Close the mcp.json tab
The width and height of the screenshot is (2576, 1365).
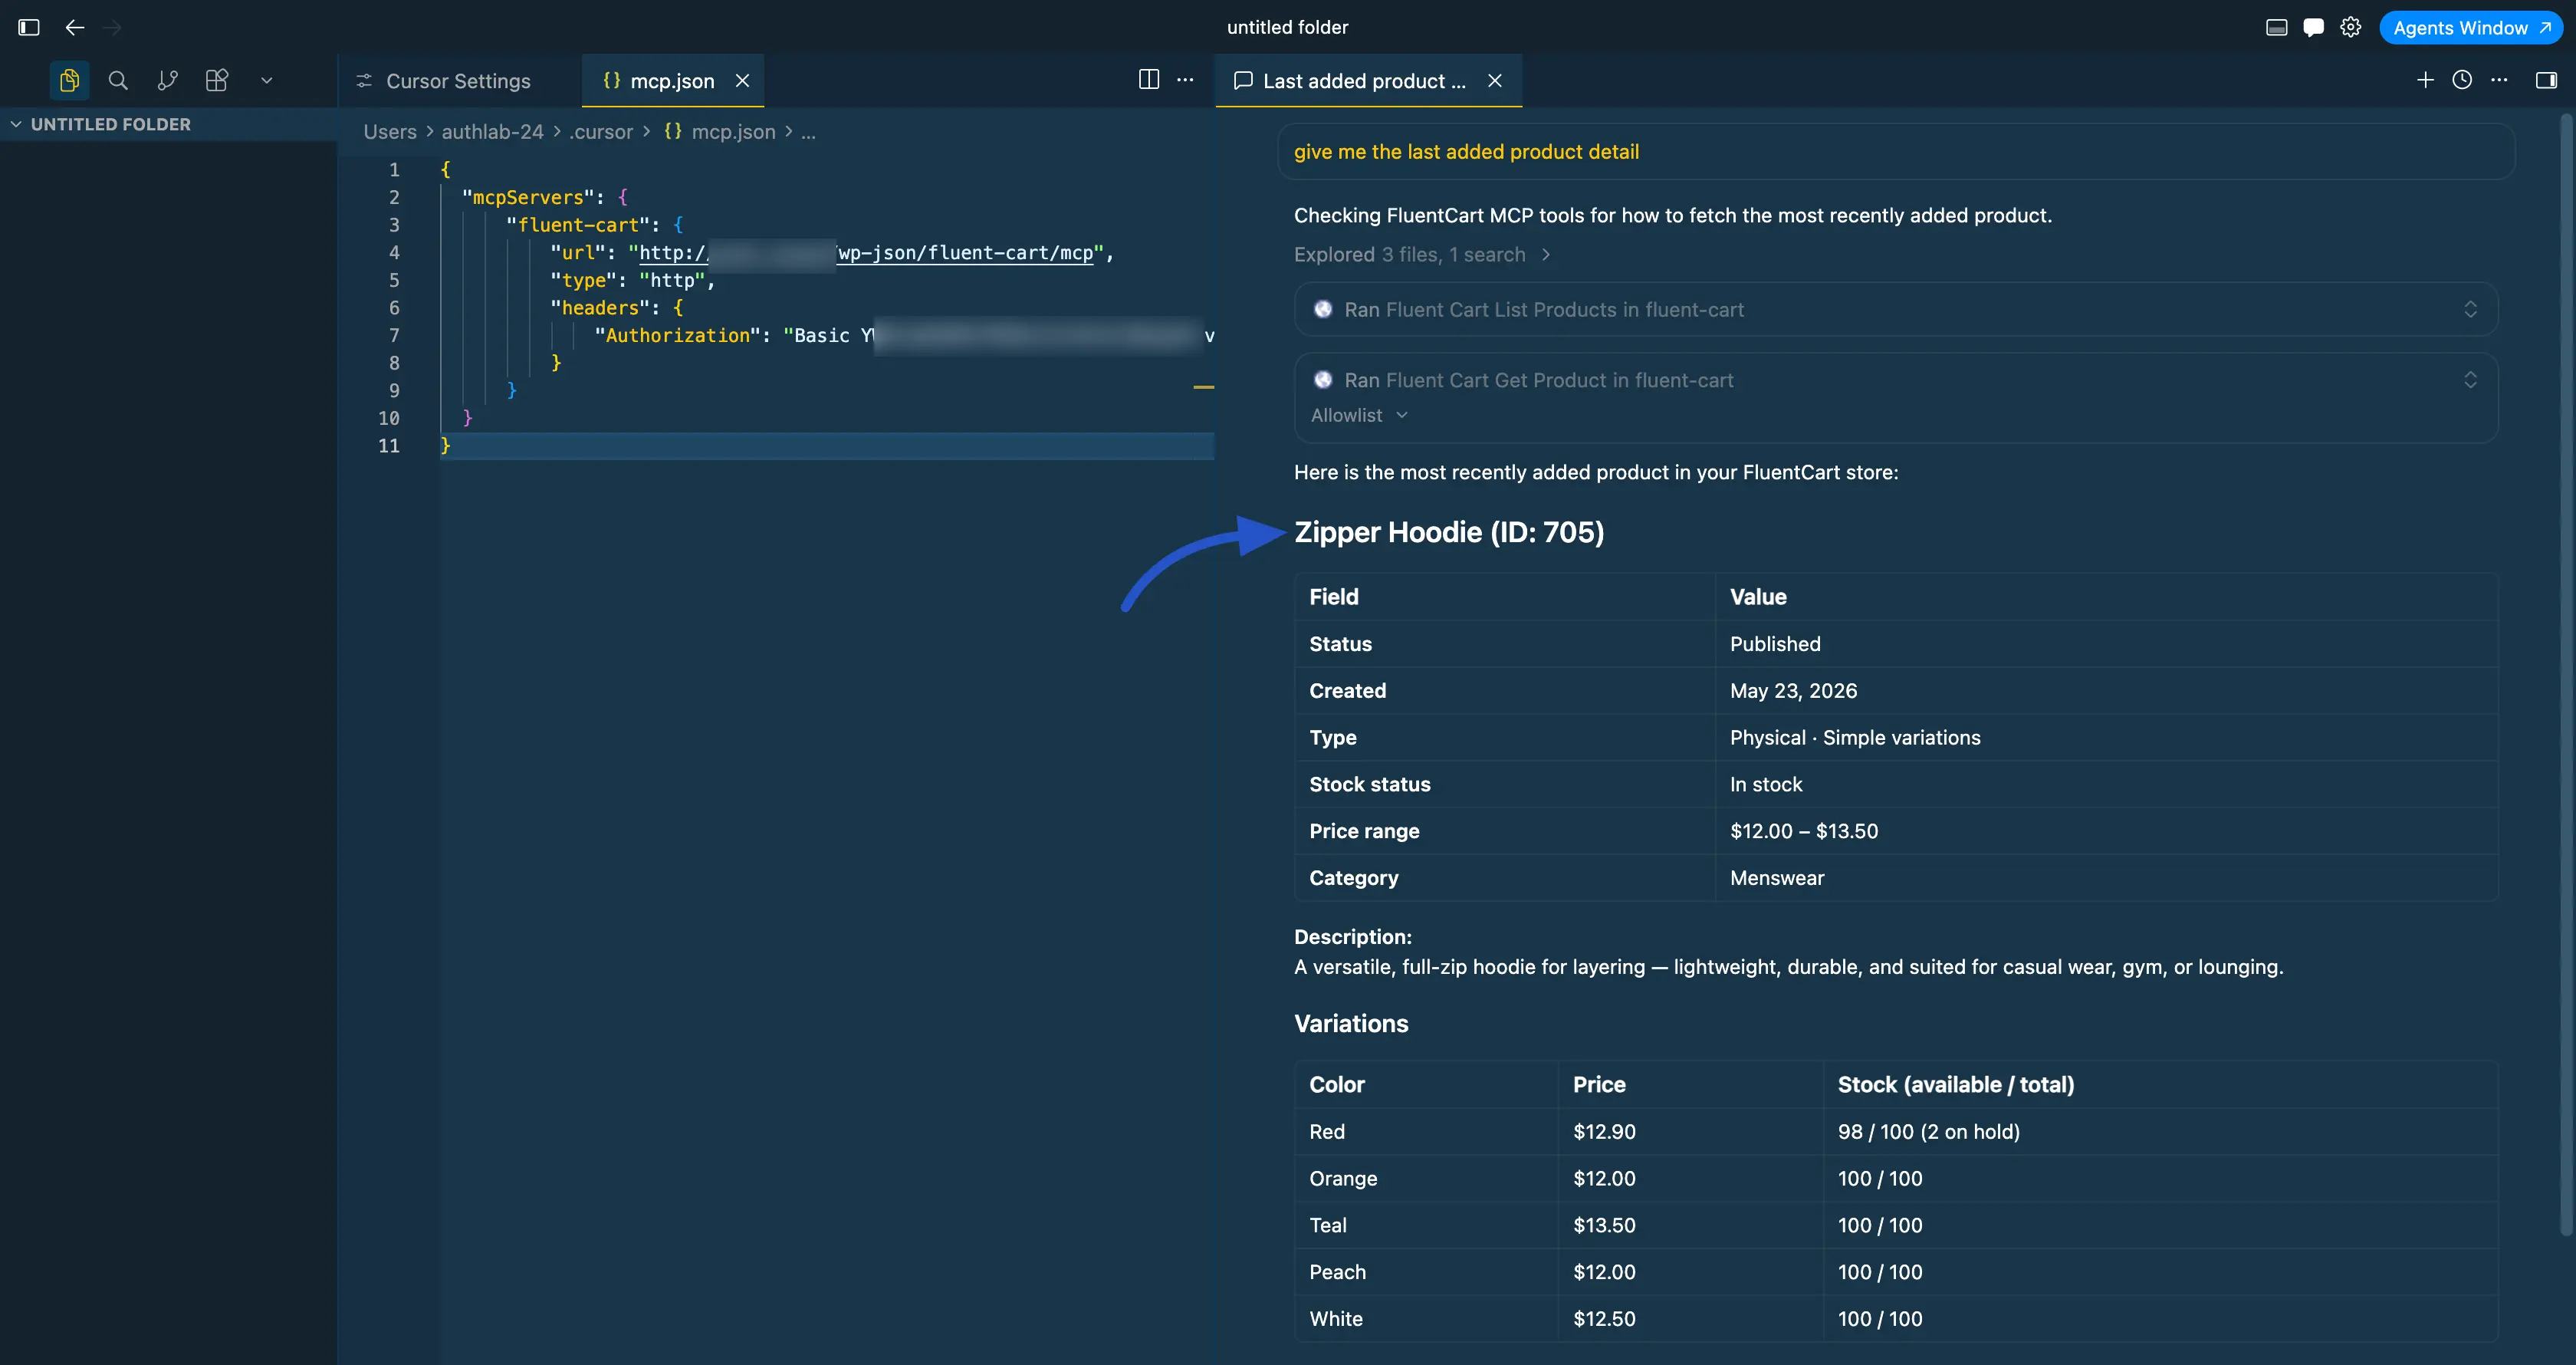(743, 81)
